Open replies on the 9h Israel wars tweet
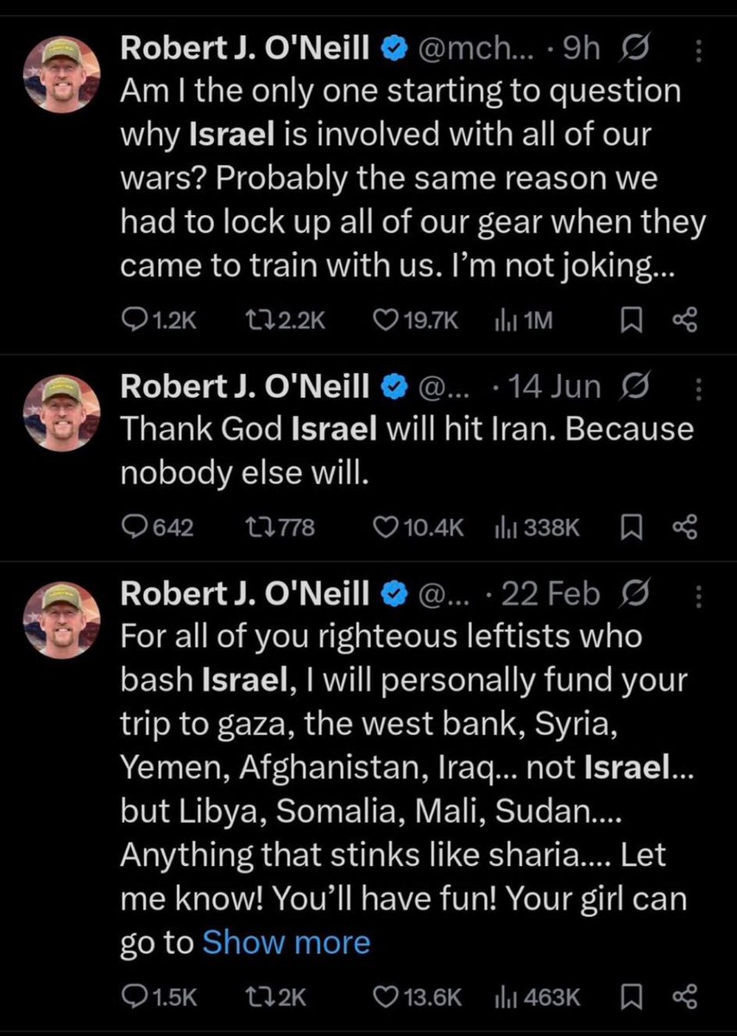 [161, 320]
